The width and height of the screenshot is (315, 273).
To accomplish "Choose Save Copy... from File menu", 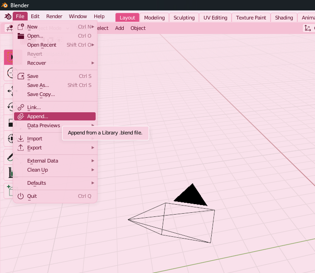I will click(55, 94).
